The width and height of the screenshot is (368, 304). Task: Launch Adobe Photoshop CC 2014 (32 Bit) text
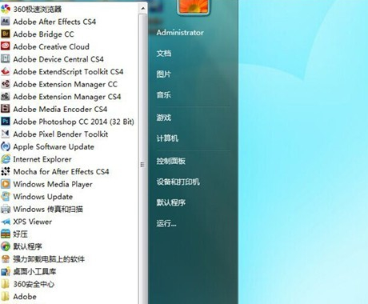click(x=74, y=122)
